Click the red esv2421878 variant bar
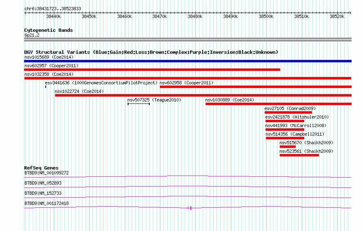 point(285,121)
